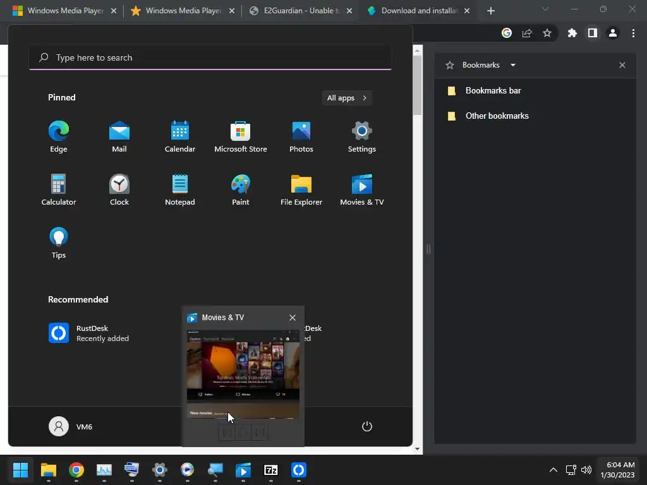Click the Start button on the taskbar
This screenshot has width=647, height=485.
(20, 470)
